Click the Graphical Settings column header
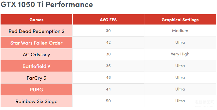The height and width of the screenshot is (110, 217). click(x=180, y=19)
